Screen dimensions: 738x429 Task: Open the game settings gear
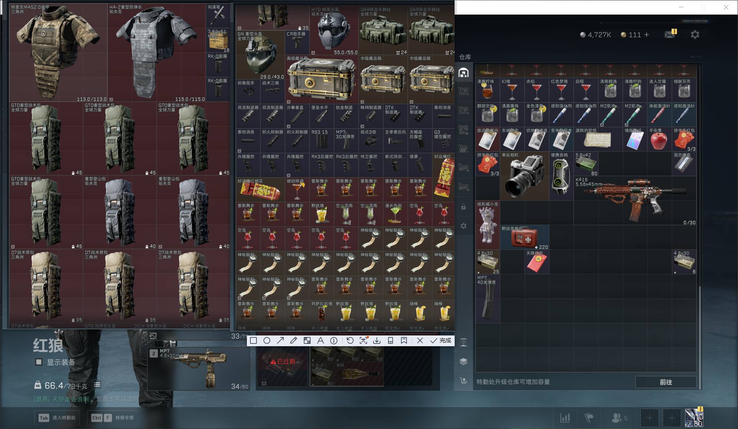coord(695,35)
